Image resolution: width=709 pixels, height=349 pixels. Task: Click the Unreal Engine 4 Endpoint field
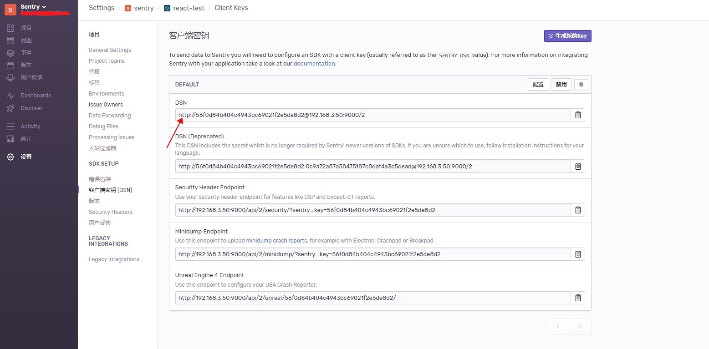click(x=373, y=298)
